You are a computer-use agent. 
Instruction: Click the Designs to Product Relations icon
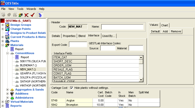click(x=7, y=33)
